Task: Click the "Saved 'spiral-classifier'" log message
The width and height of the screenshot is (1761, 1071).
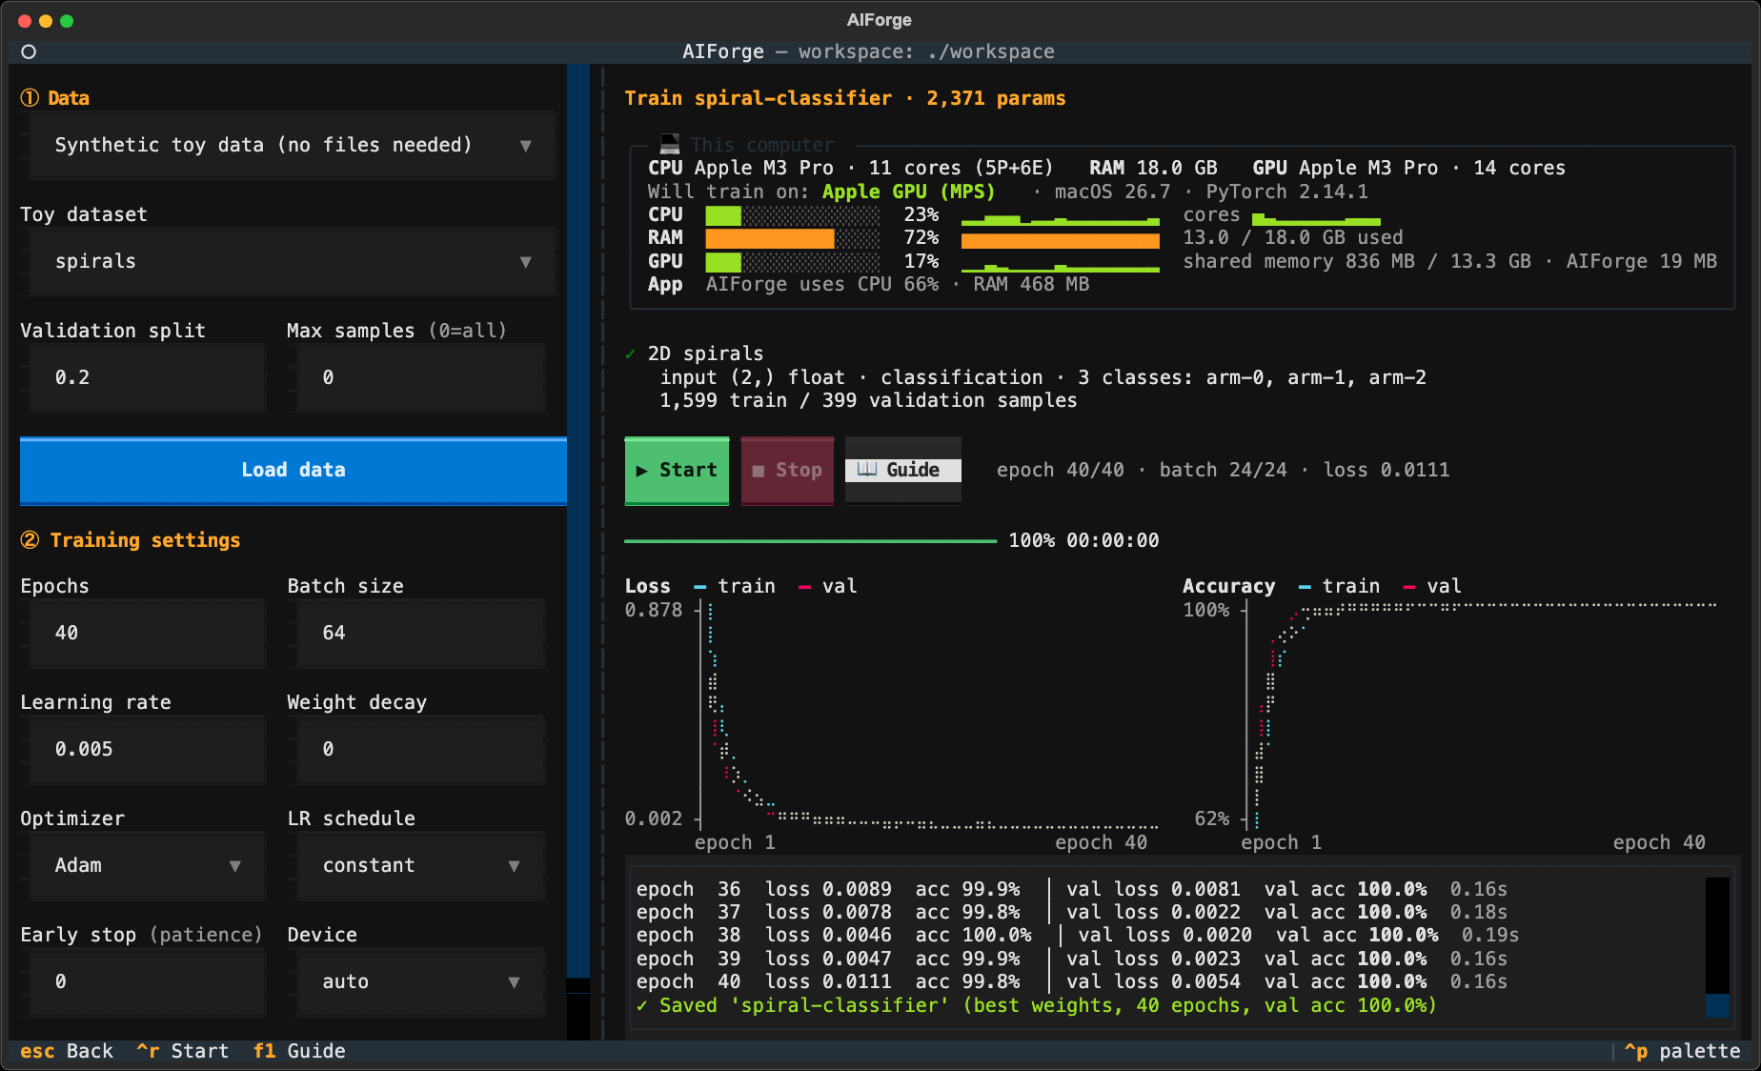Action: click(1036, 1005)
